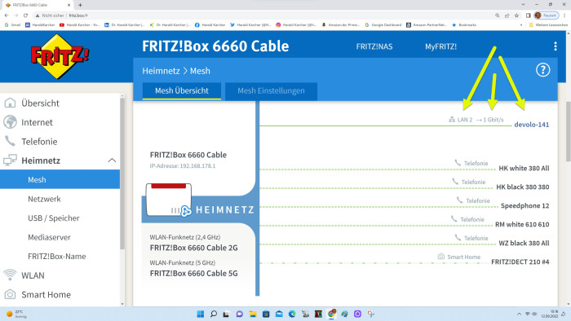Share this page via address bar icon

[507, 15]
